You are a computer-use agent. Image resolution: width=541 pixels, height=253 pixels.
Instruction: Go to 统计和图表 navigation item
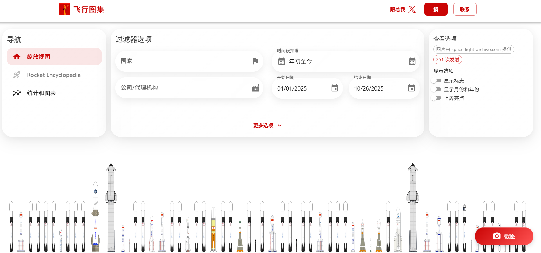41,93
